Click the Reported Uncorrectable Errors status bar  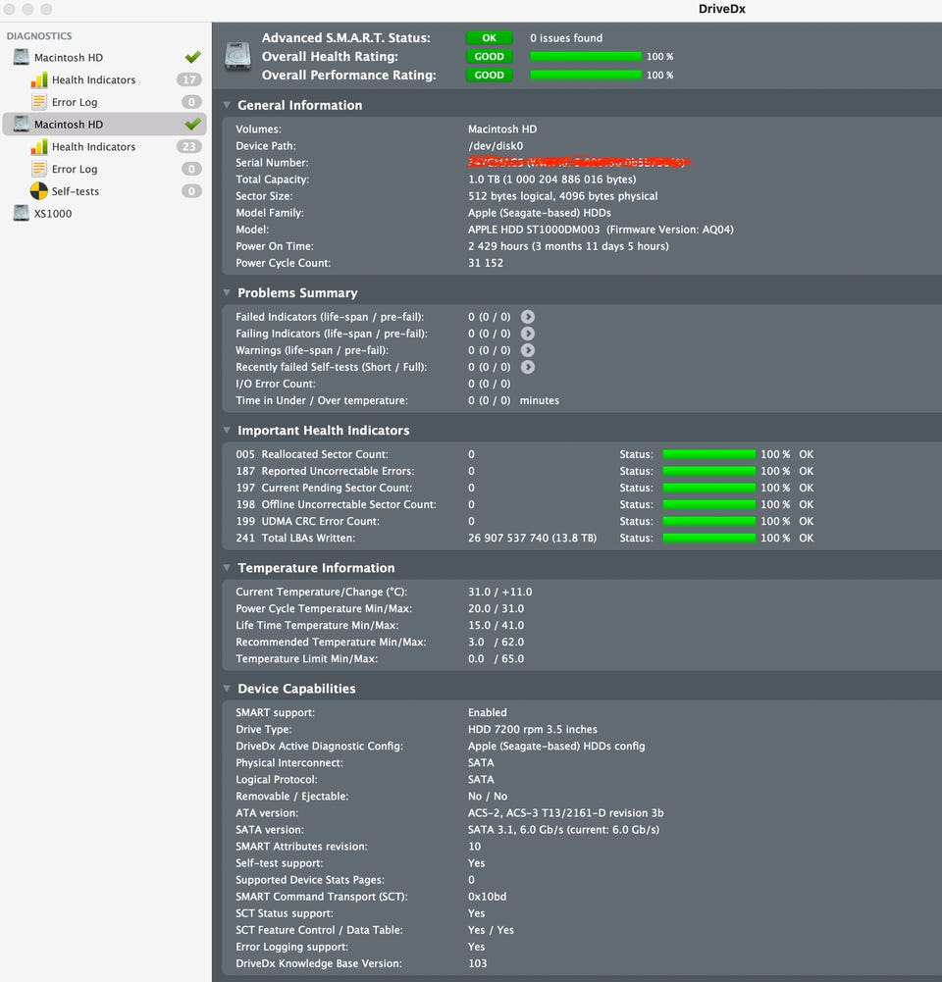(x=709, y=471)
